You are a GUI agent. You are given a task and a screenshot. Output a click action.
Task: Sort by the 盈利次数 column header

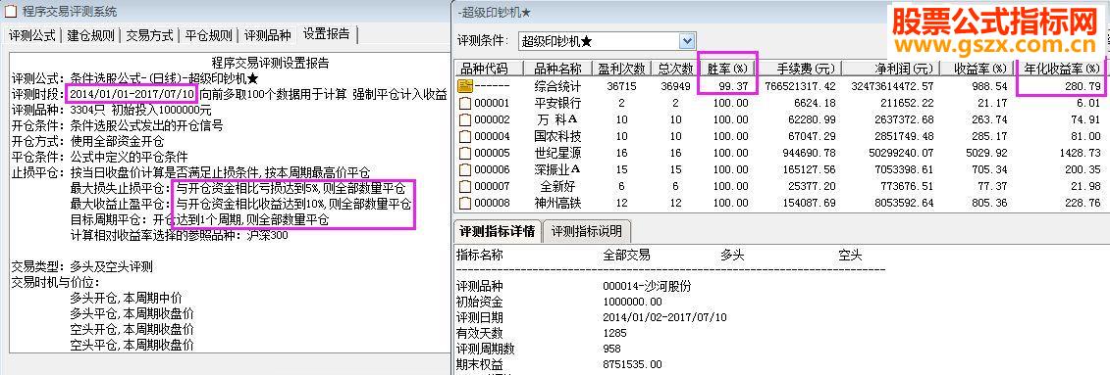tap(620, 69)
